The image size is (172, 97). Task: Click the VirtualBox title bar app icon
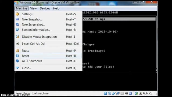click(16, 3)
